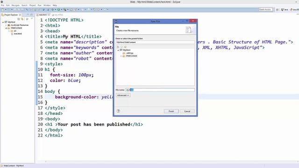Select the Project Explorer view tab
Viewport: 299px width, 168px height.
tap(11, 14)
